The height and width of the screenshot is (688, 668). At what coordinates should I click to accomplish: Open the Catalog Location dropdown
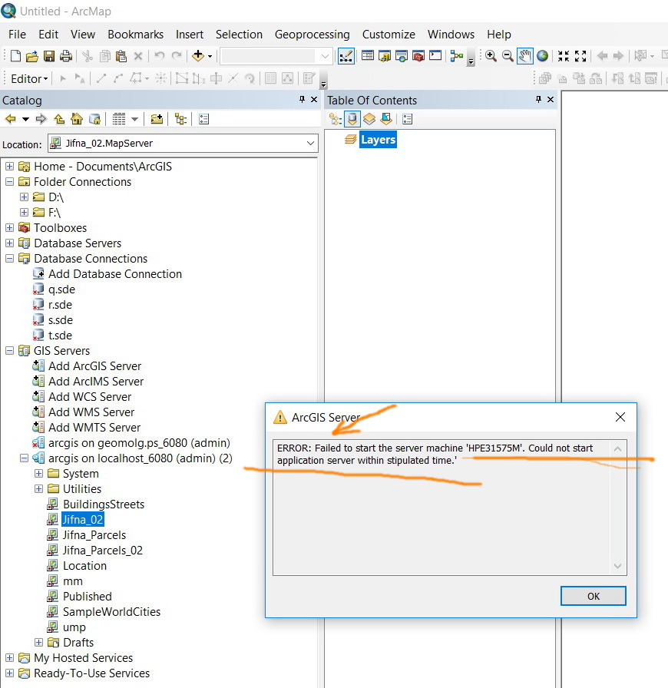[310, 143]
